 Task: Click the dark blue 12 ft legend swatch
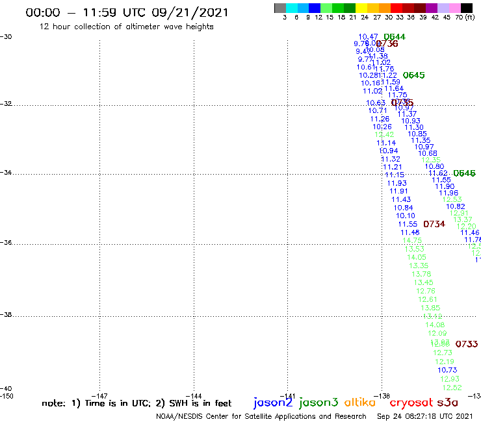tap(315, 8)
